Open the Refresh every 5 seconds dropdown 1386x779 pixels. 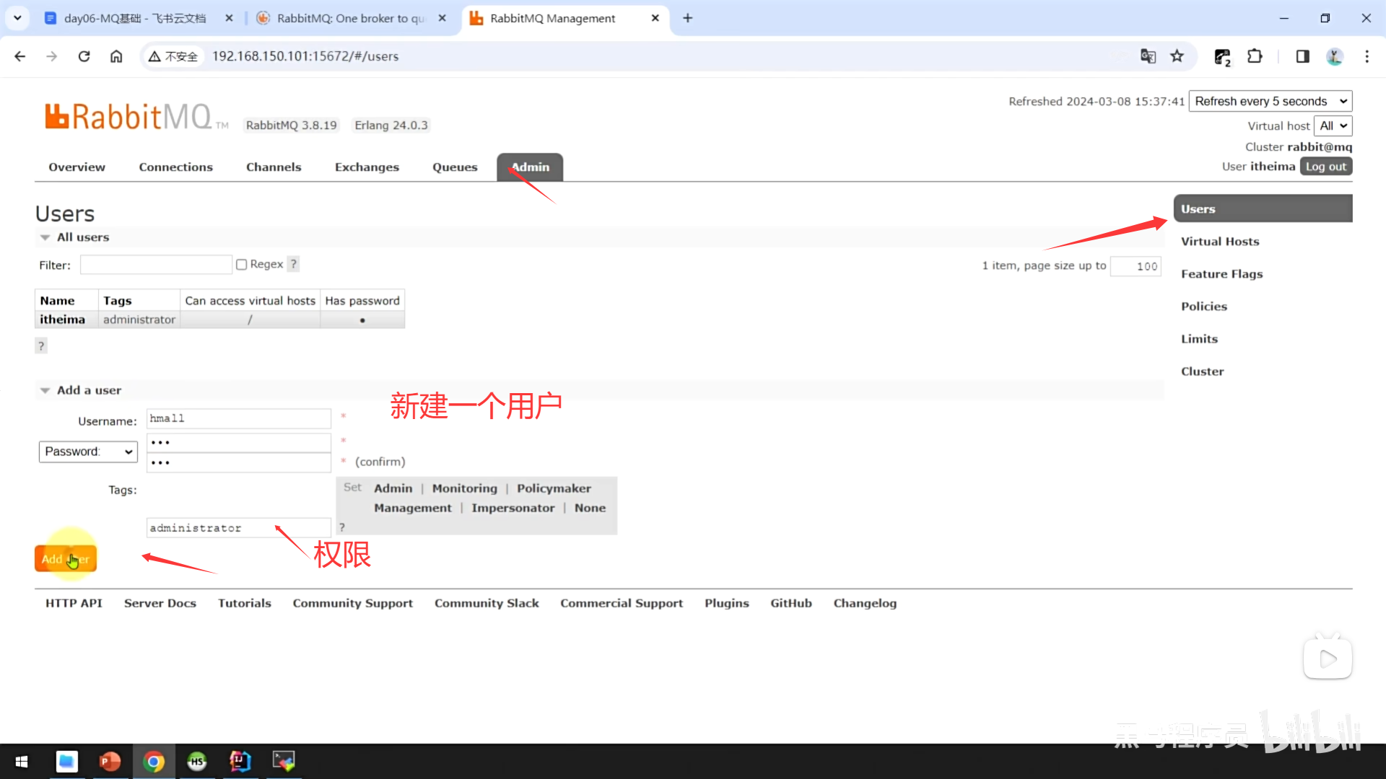tap(1270, 101)
